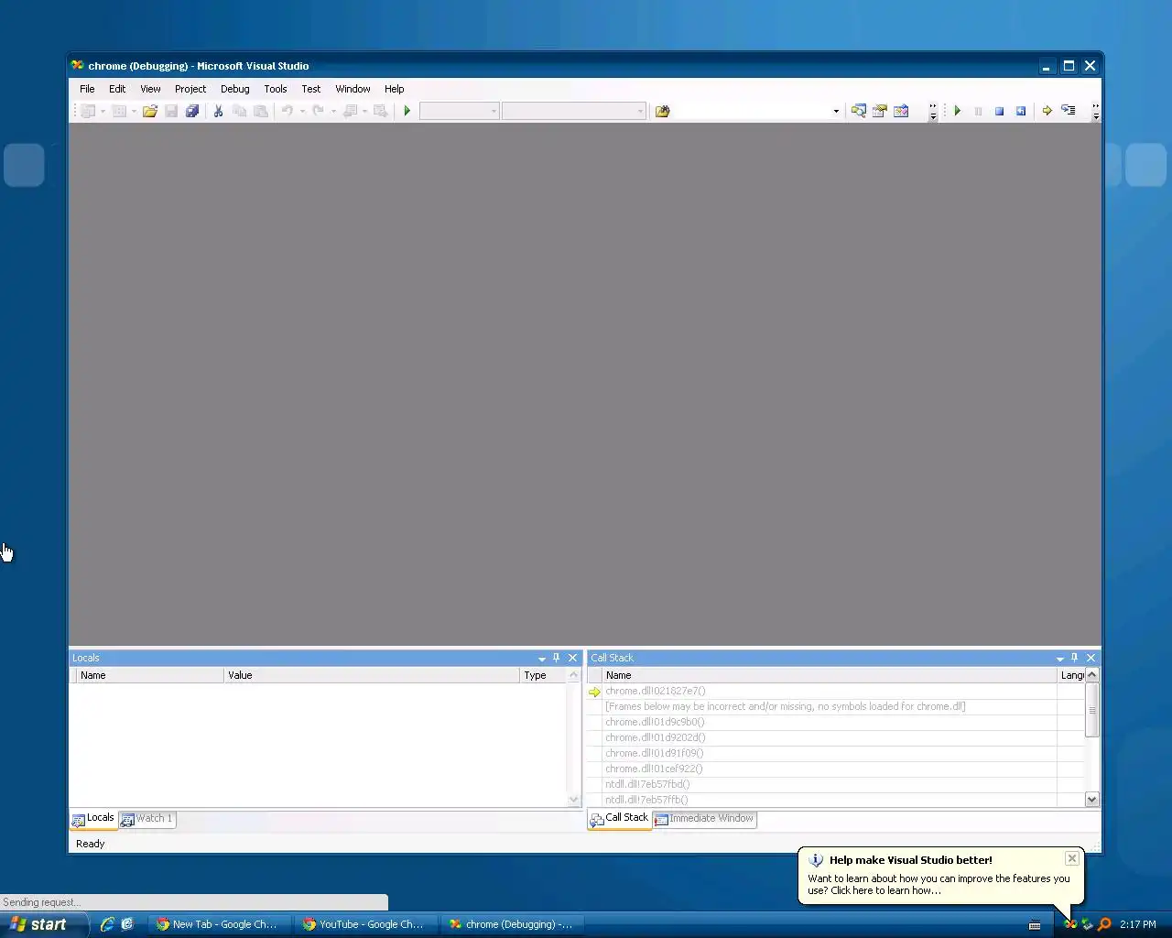Click the New Project icon
The image size is (1172, 938).
tap(88, 111)
